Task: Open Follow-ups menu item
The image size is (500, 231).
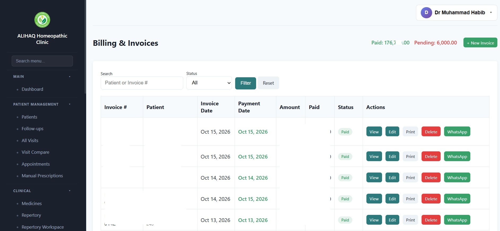Action: [32, 129]
